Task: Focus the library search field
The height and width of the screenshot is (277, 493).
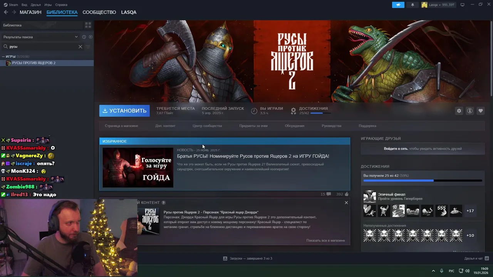Action: (x=42, y=47)
